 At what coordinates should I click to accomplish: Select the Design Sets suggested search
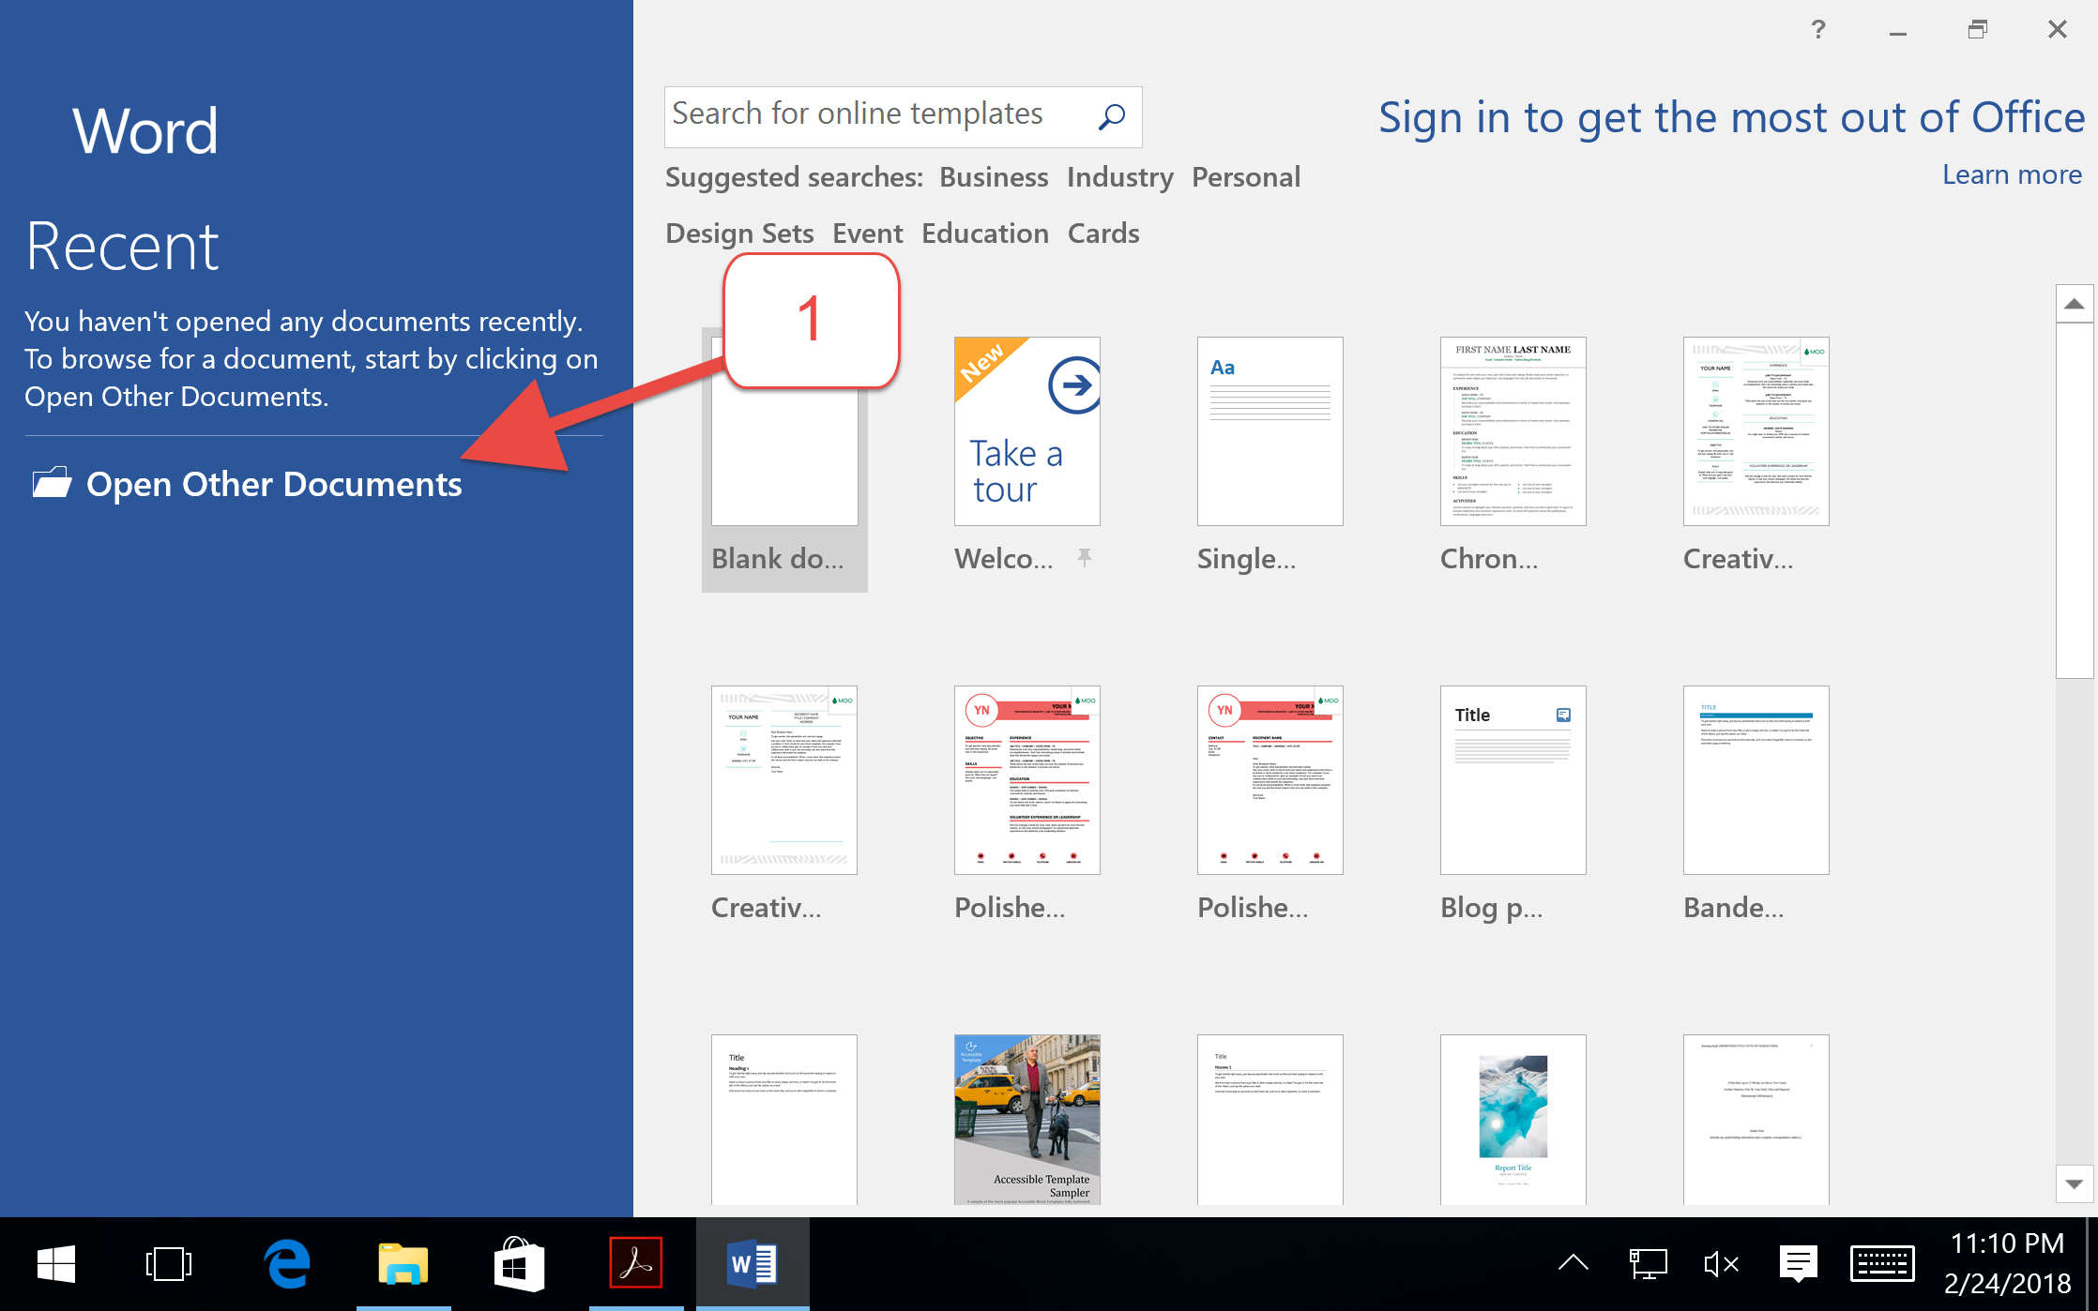(x=739, y=234)
